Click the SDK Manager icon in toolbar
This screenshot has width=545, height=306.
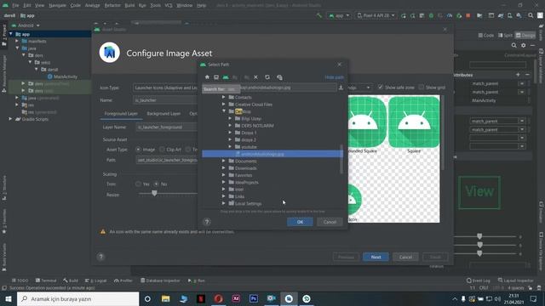click(x=519, y=15)
